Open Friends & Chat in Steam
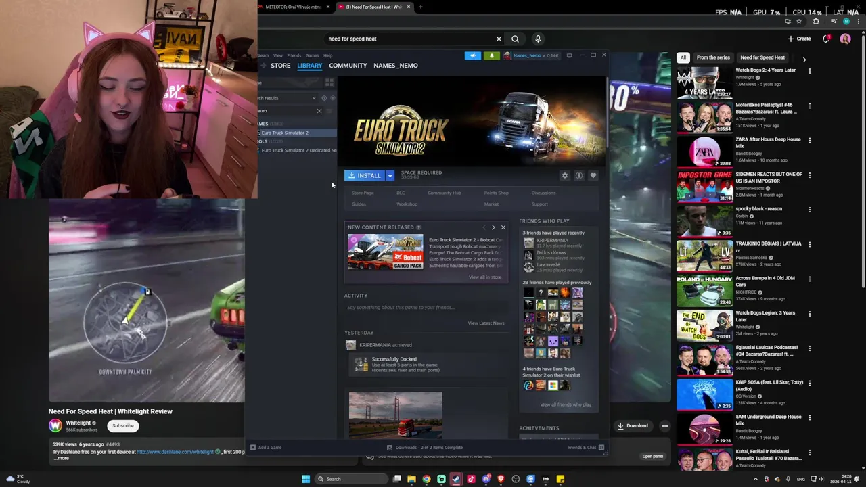The image size is (866, 487). point(586,448)
